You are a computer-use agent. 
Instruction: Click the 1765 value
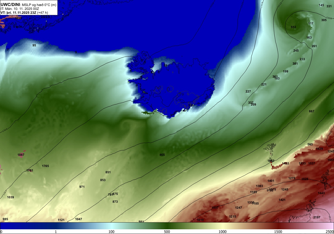tap(45, 166)
